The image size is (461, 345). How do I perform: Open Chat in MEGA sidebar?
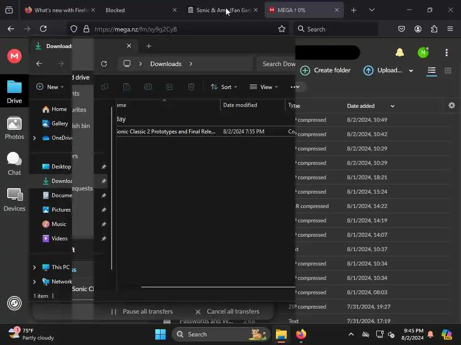[x=14, y=164]
